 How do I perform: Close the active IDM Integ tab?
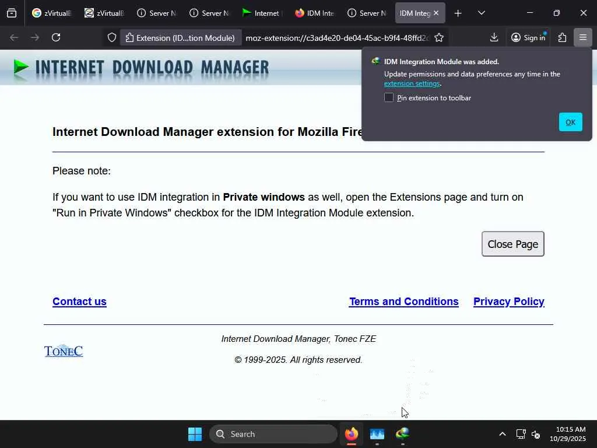436,13
